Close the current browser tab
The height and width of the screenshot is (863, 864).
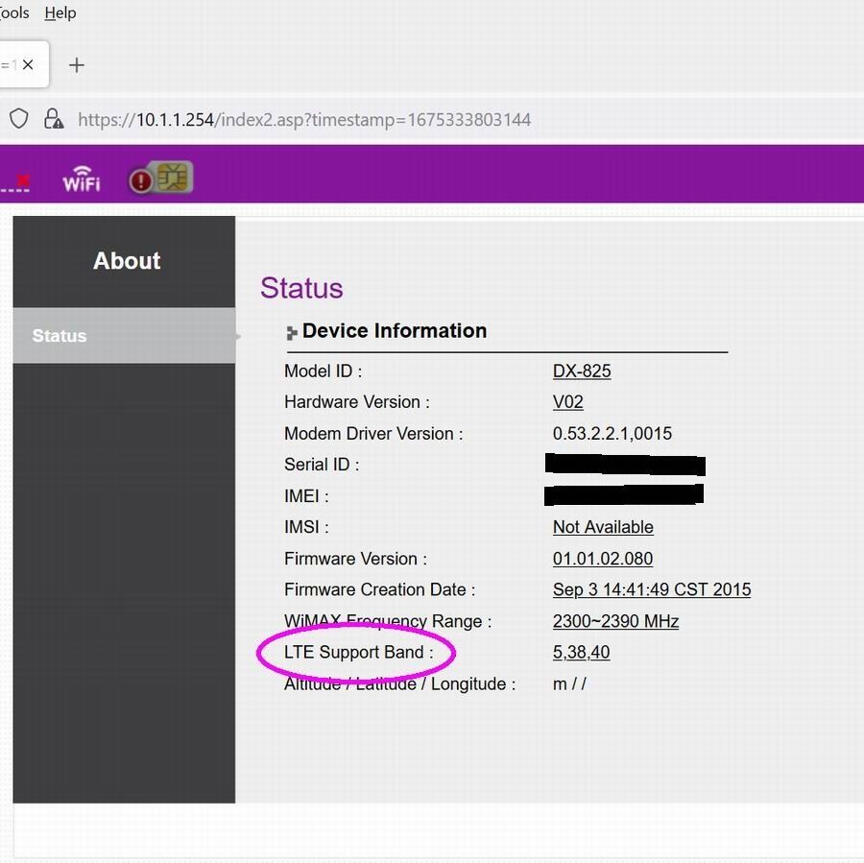point(28,65)
